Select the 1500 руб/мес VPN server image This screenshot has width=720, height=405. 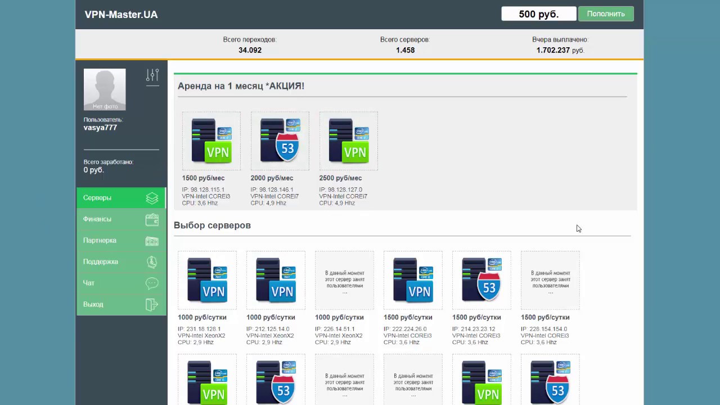(x=211, y=141)
